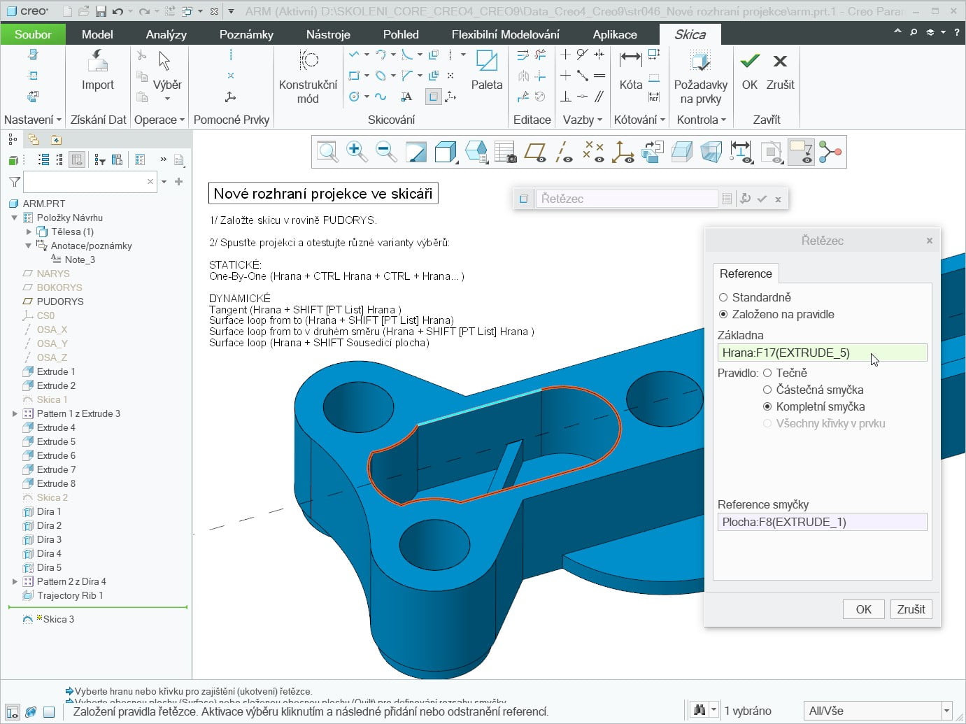This screenshot has width=966, height=724.
Task: Click the zoom out magnifier icon
Action: (385, 151)
